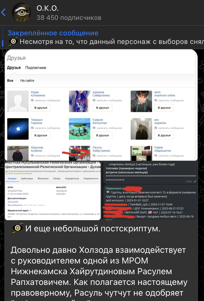Open the O.K.O. channel title info
This screenshot has width=204, height=301.
pos(69,13)
